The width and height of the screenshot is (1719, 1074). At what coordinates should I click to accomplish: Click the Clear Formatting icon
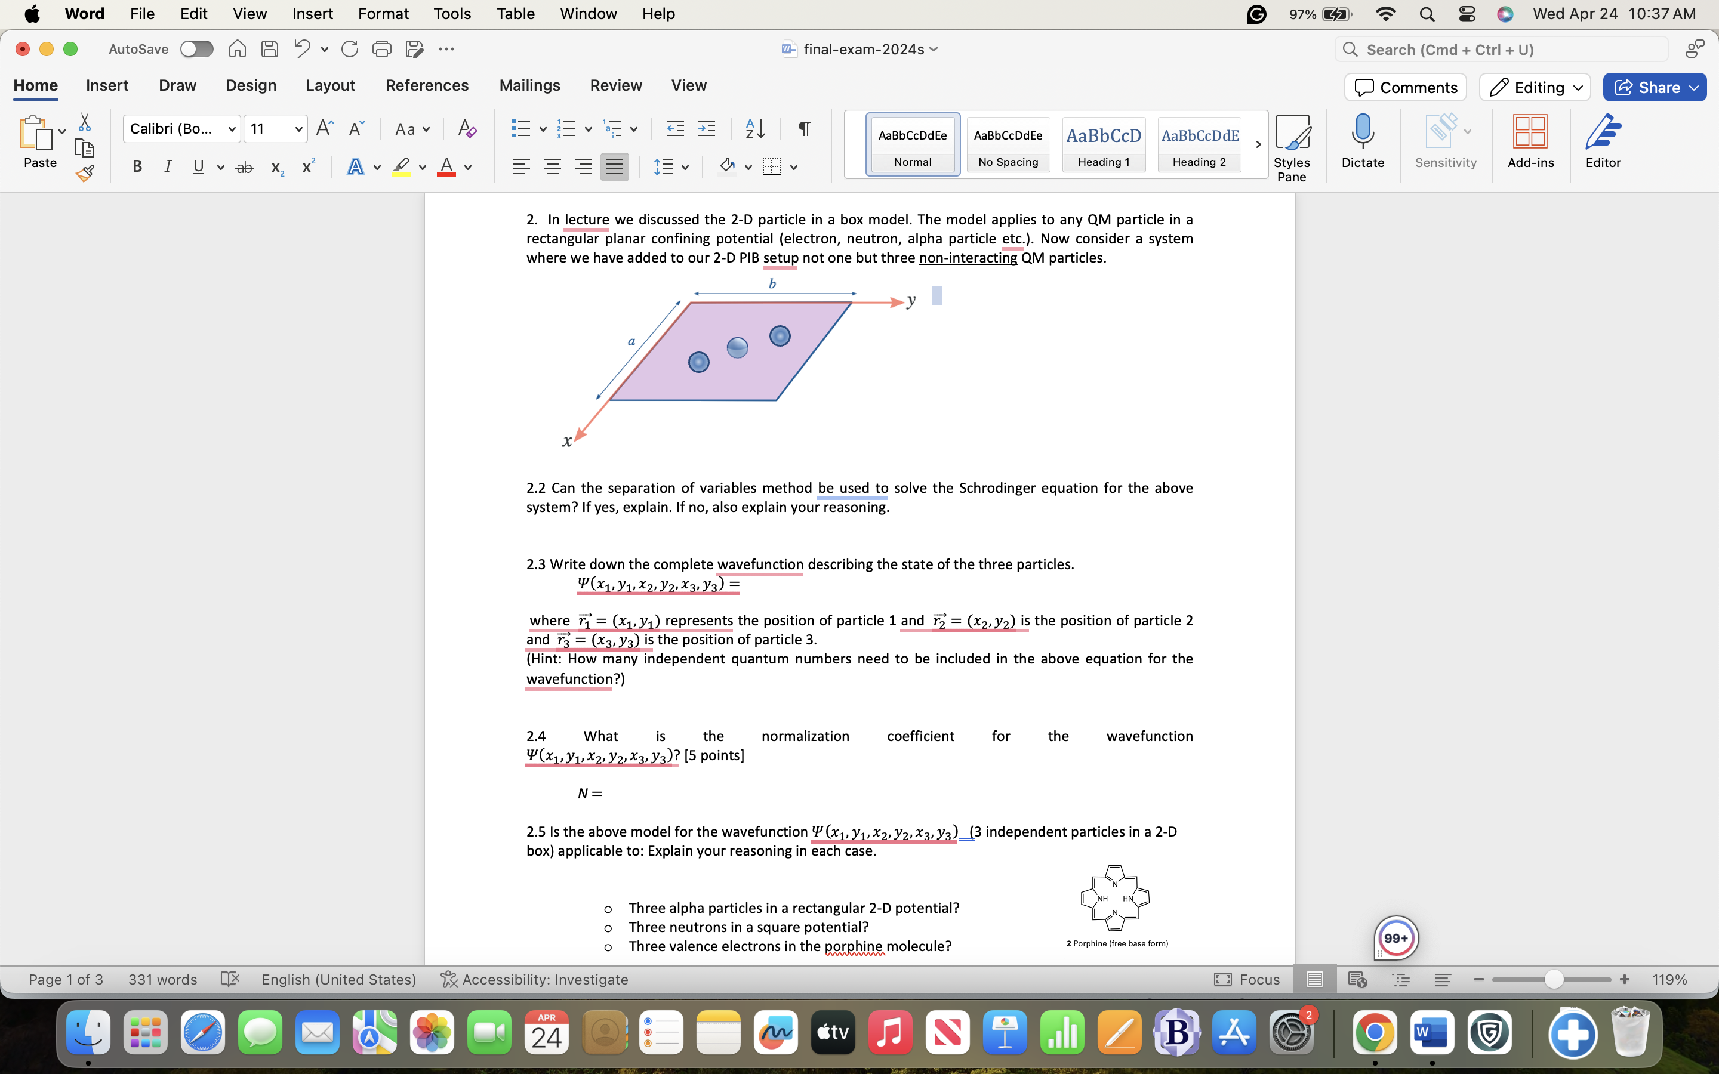pos(467,128)
